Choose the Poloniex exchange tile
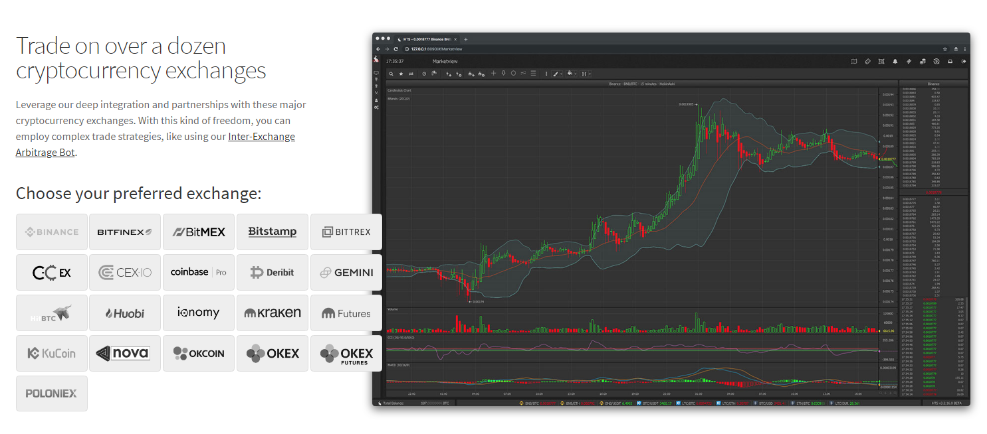Image resolution: width=987 pixels, height=434 pixels. 52,393
